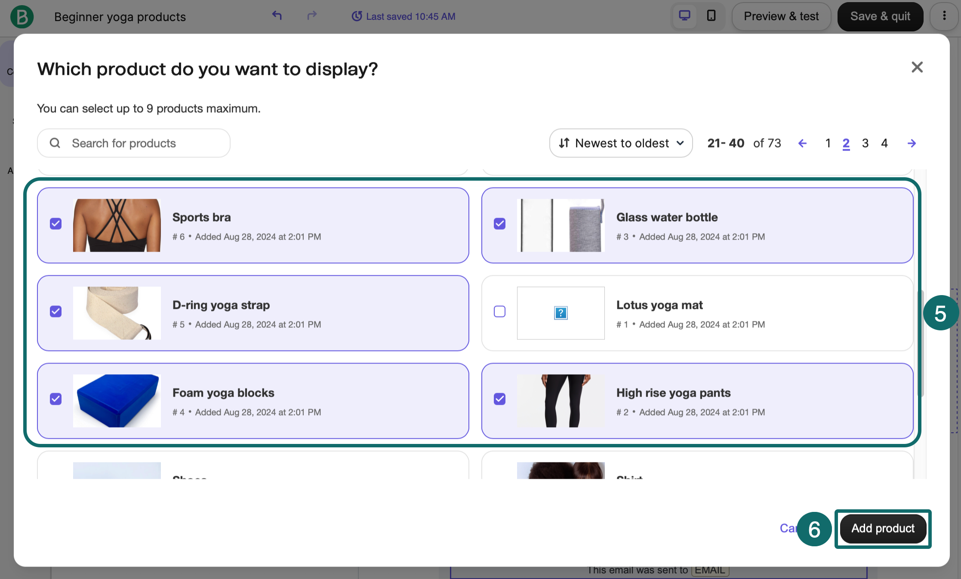Click the Add product button

(883, 528)
